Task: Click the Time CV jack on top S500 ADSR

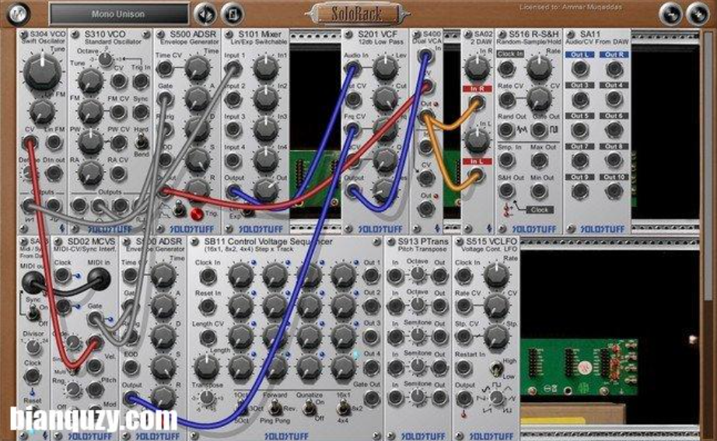Action: click(164, 68)
